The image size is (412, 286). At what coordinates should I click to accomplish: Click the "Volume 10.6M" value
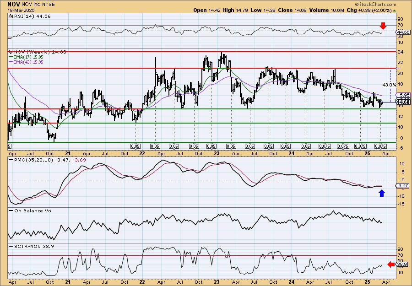click(x=326, y=10)
